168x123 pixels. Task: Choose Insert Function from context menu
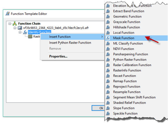tap(72, 37)
